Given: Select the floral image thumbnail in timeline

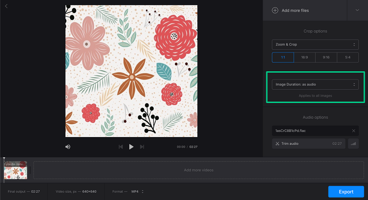Looking at the screenshot, I should 16,170.
